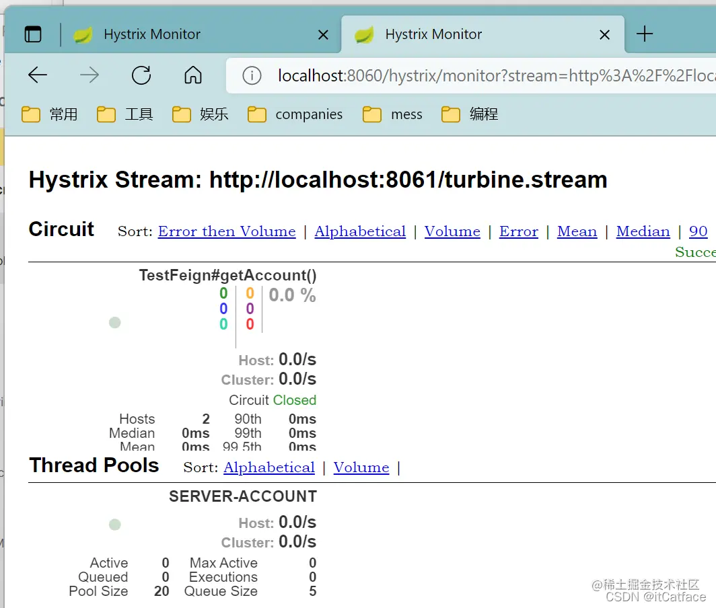This screenshot has height=608, width=716.
Task: Click the Hosts value 2
Action: click(x=206, y=418)
